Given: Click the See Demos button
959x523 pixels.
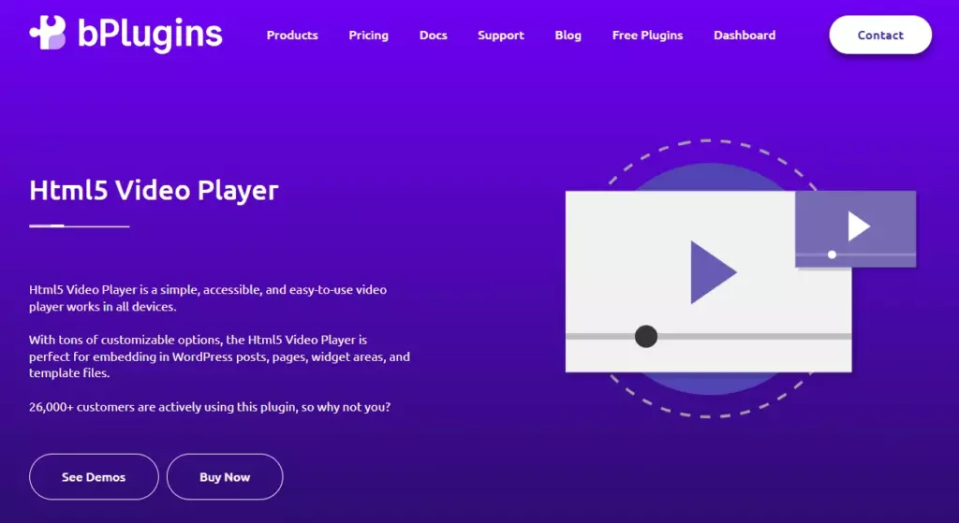Looking at the screenshot, I should 94,476.
